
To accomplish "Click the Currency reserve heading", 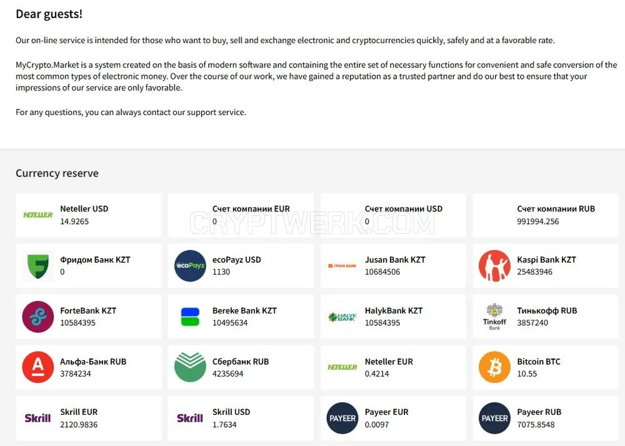I will click(x=57, y=173).
